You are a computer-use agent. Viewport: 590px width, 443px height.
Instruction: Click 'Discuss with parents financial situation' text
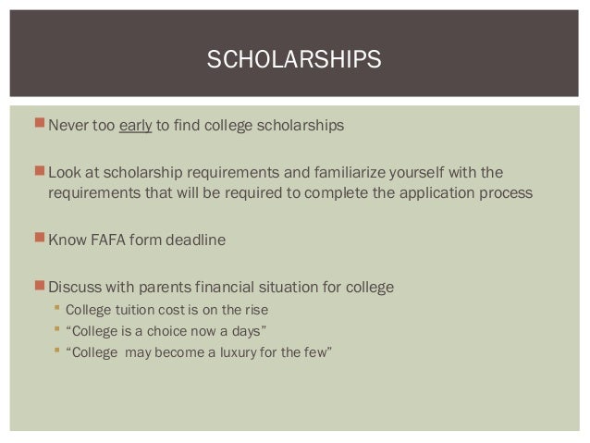(220, 288)
